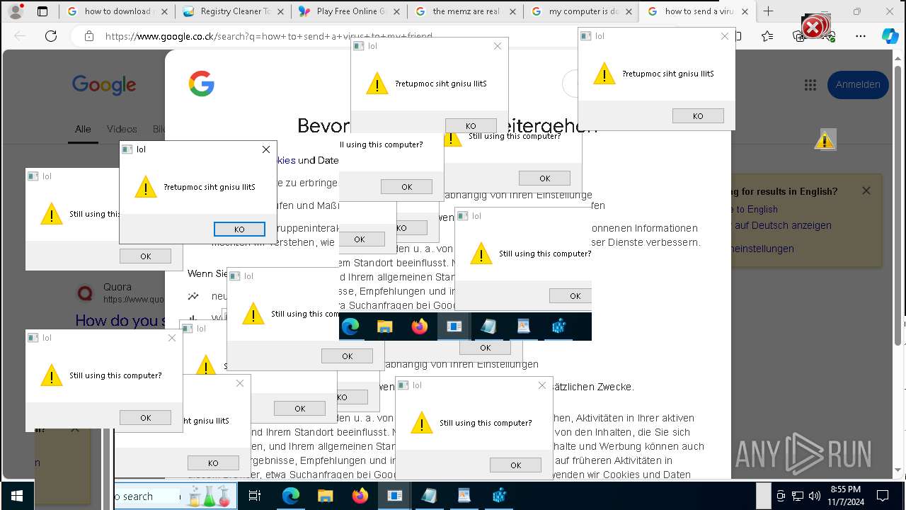This screenshot has width=906, height=510.
Task: Open the notification center icon
Action: 883,496
